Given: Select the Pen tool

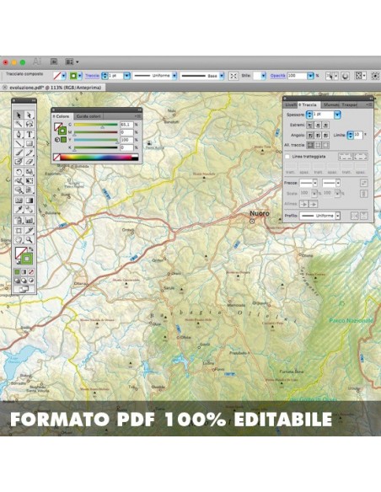Looking at the screenshot, I should (19, 134).
